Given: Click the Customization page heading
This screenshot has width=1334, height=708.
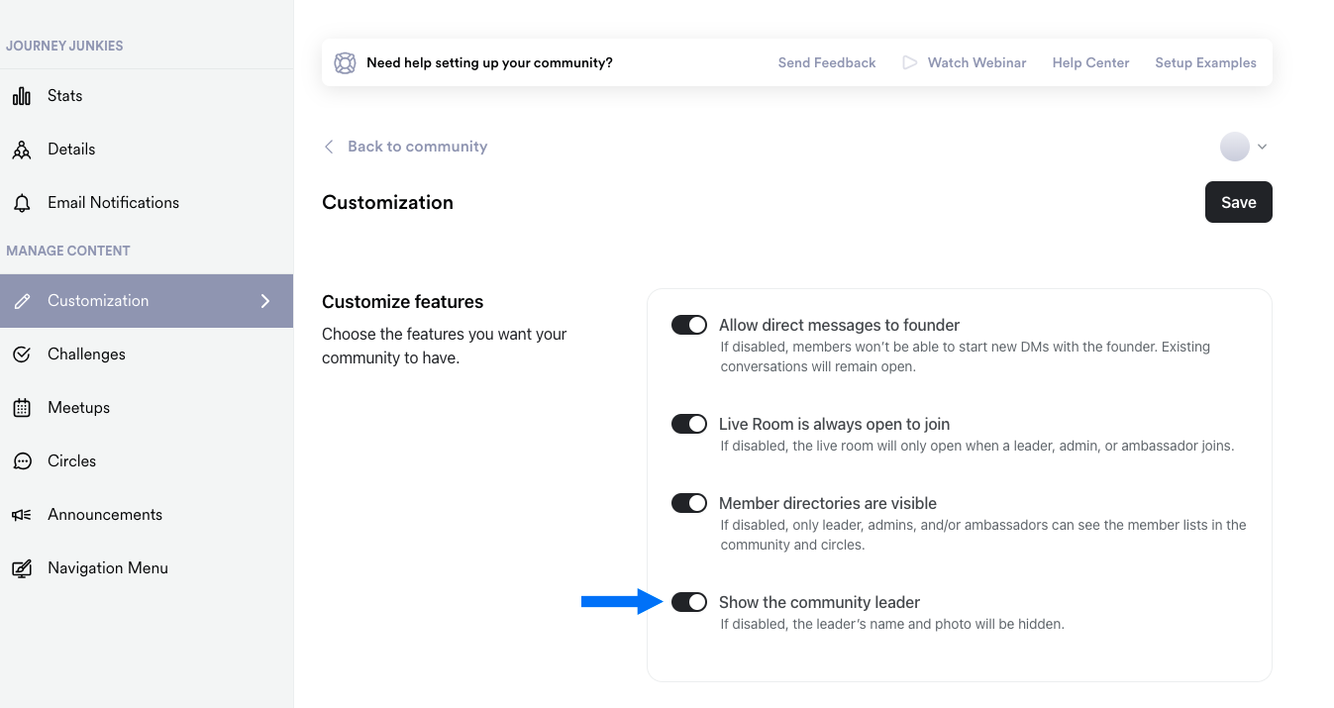Looking at the screenshot, I should pos(387,202).
